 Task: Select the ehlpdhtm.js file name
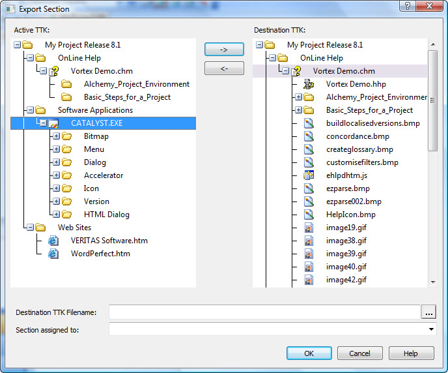[x=346, y=175]
